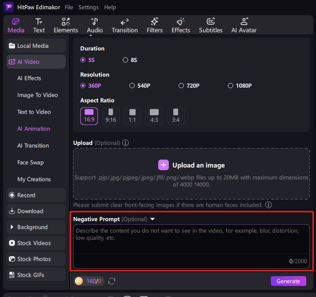Open the Audio panel icon
The height and width of the screenshot is (297, 316).
click(94, 21)
